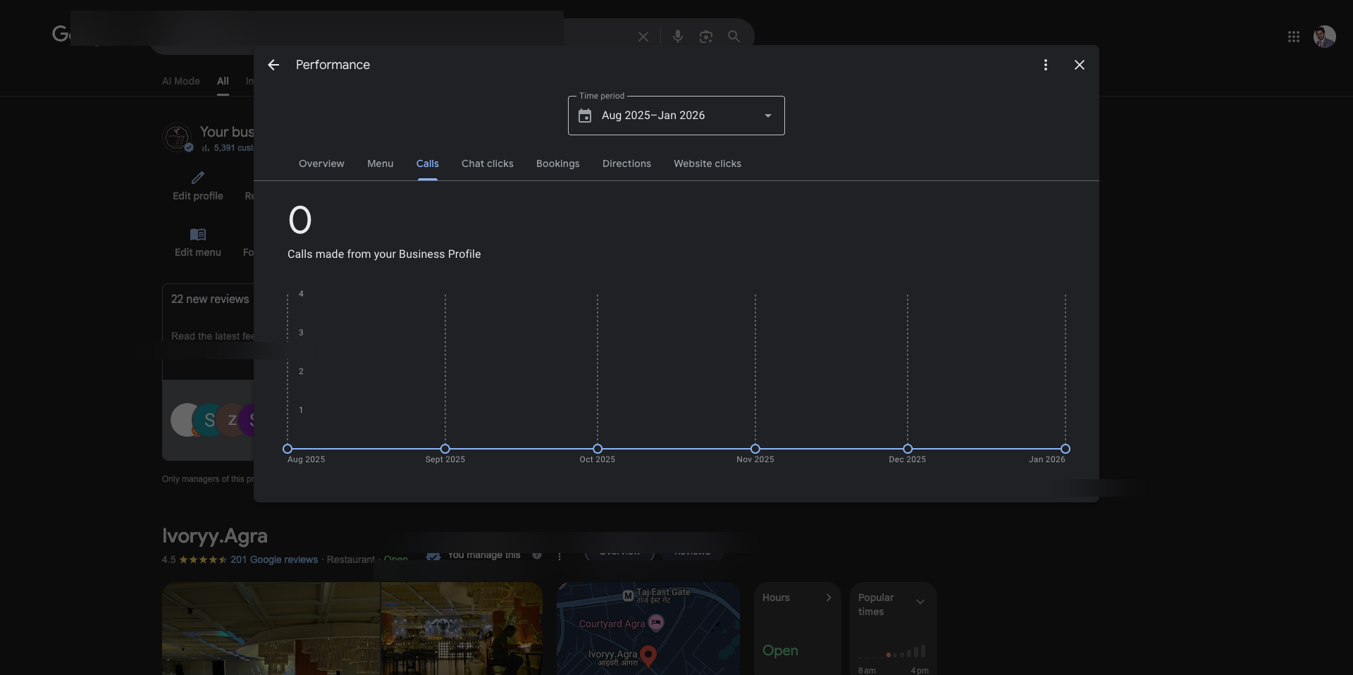Click the Taj East Gate metro marker
1353x675 pixels.
tap(628, 596)
